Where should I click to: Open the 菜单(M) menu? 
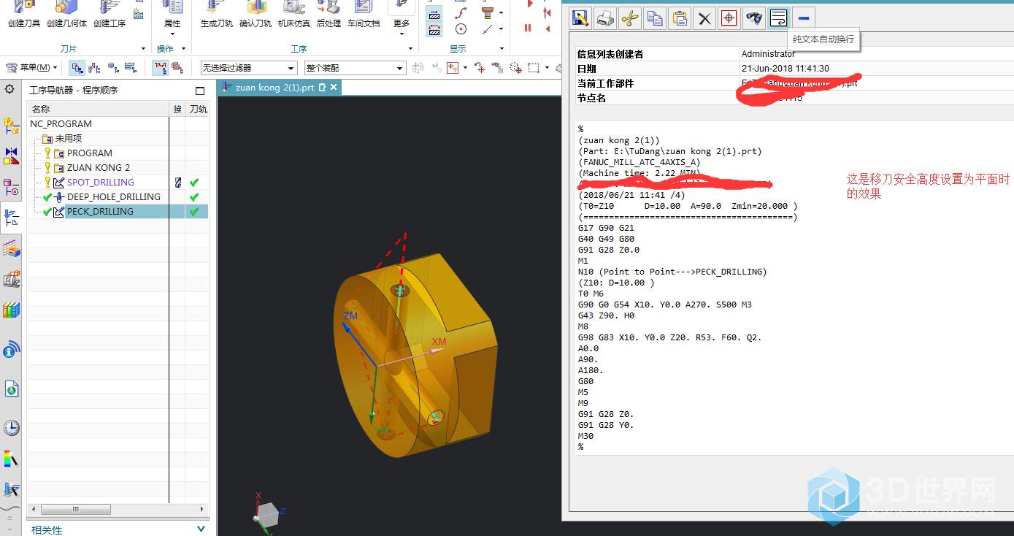tap(32, 68)
